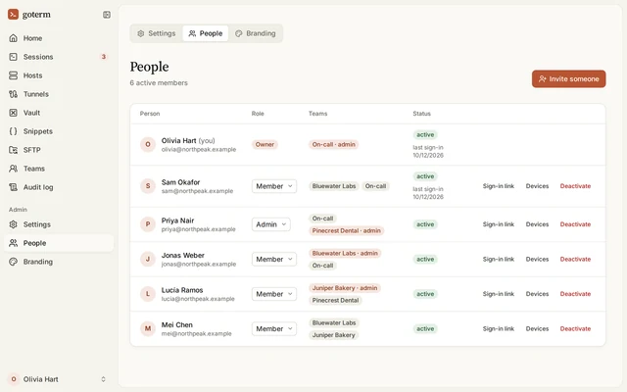
Task: Click the Snippets braces icon
Action: point(13,131)
